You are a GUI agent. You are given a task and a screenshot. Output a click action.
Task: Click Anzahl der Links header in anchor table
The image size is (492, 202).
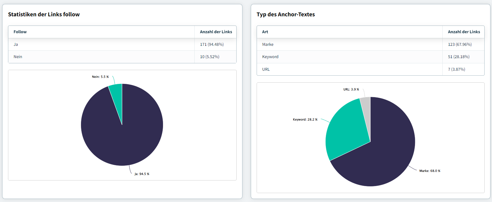(464, 32)
